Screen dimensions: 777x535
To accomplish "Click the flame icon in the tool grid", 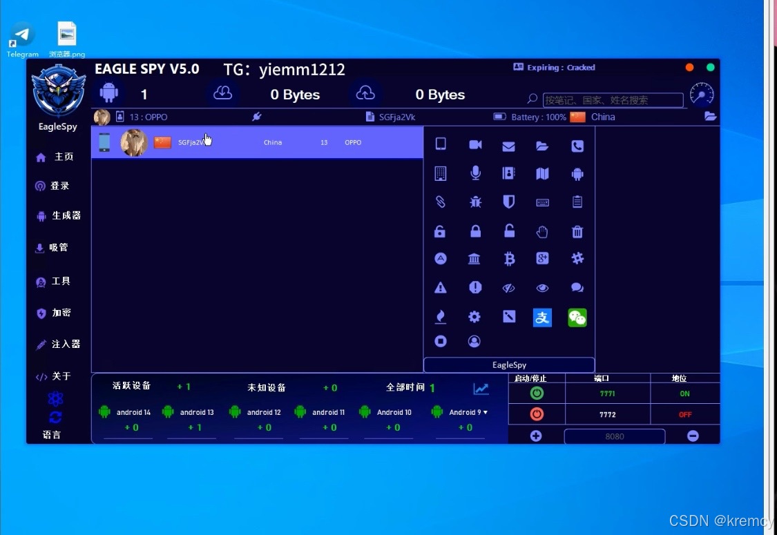I will (440, 317).
